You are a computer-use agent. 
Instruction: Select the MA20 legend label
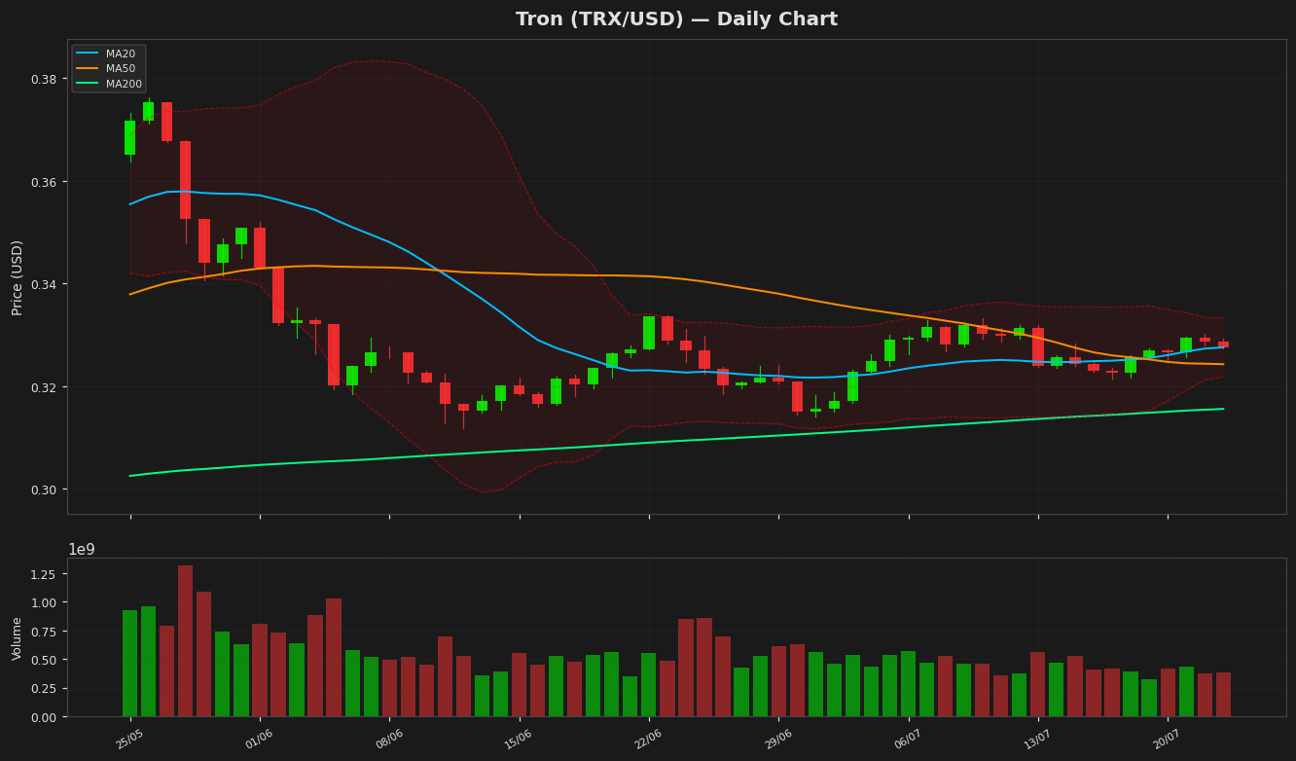(x=121, y=54)
